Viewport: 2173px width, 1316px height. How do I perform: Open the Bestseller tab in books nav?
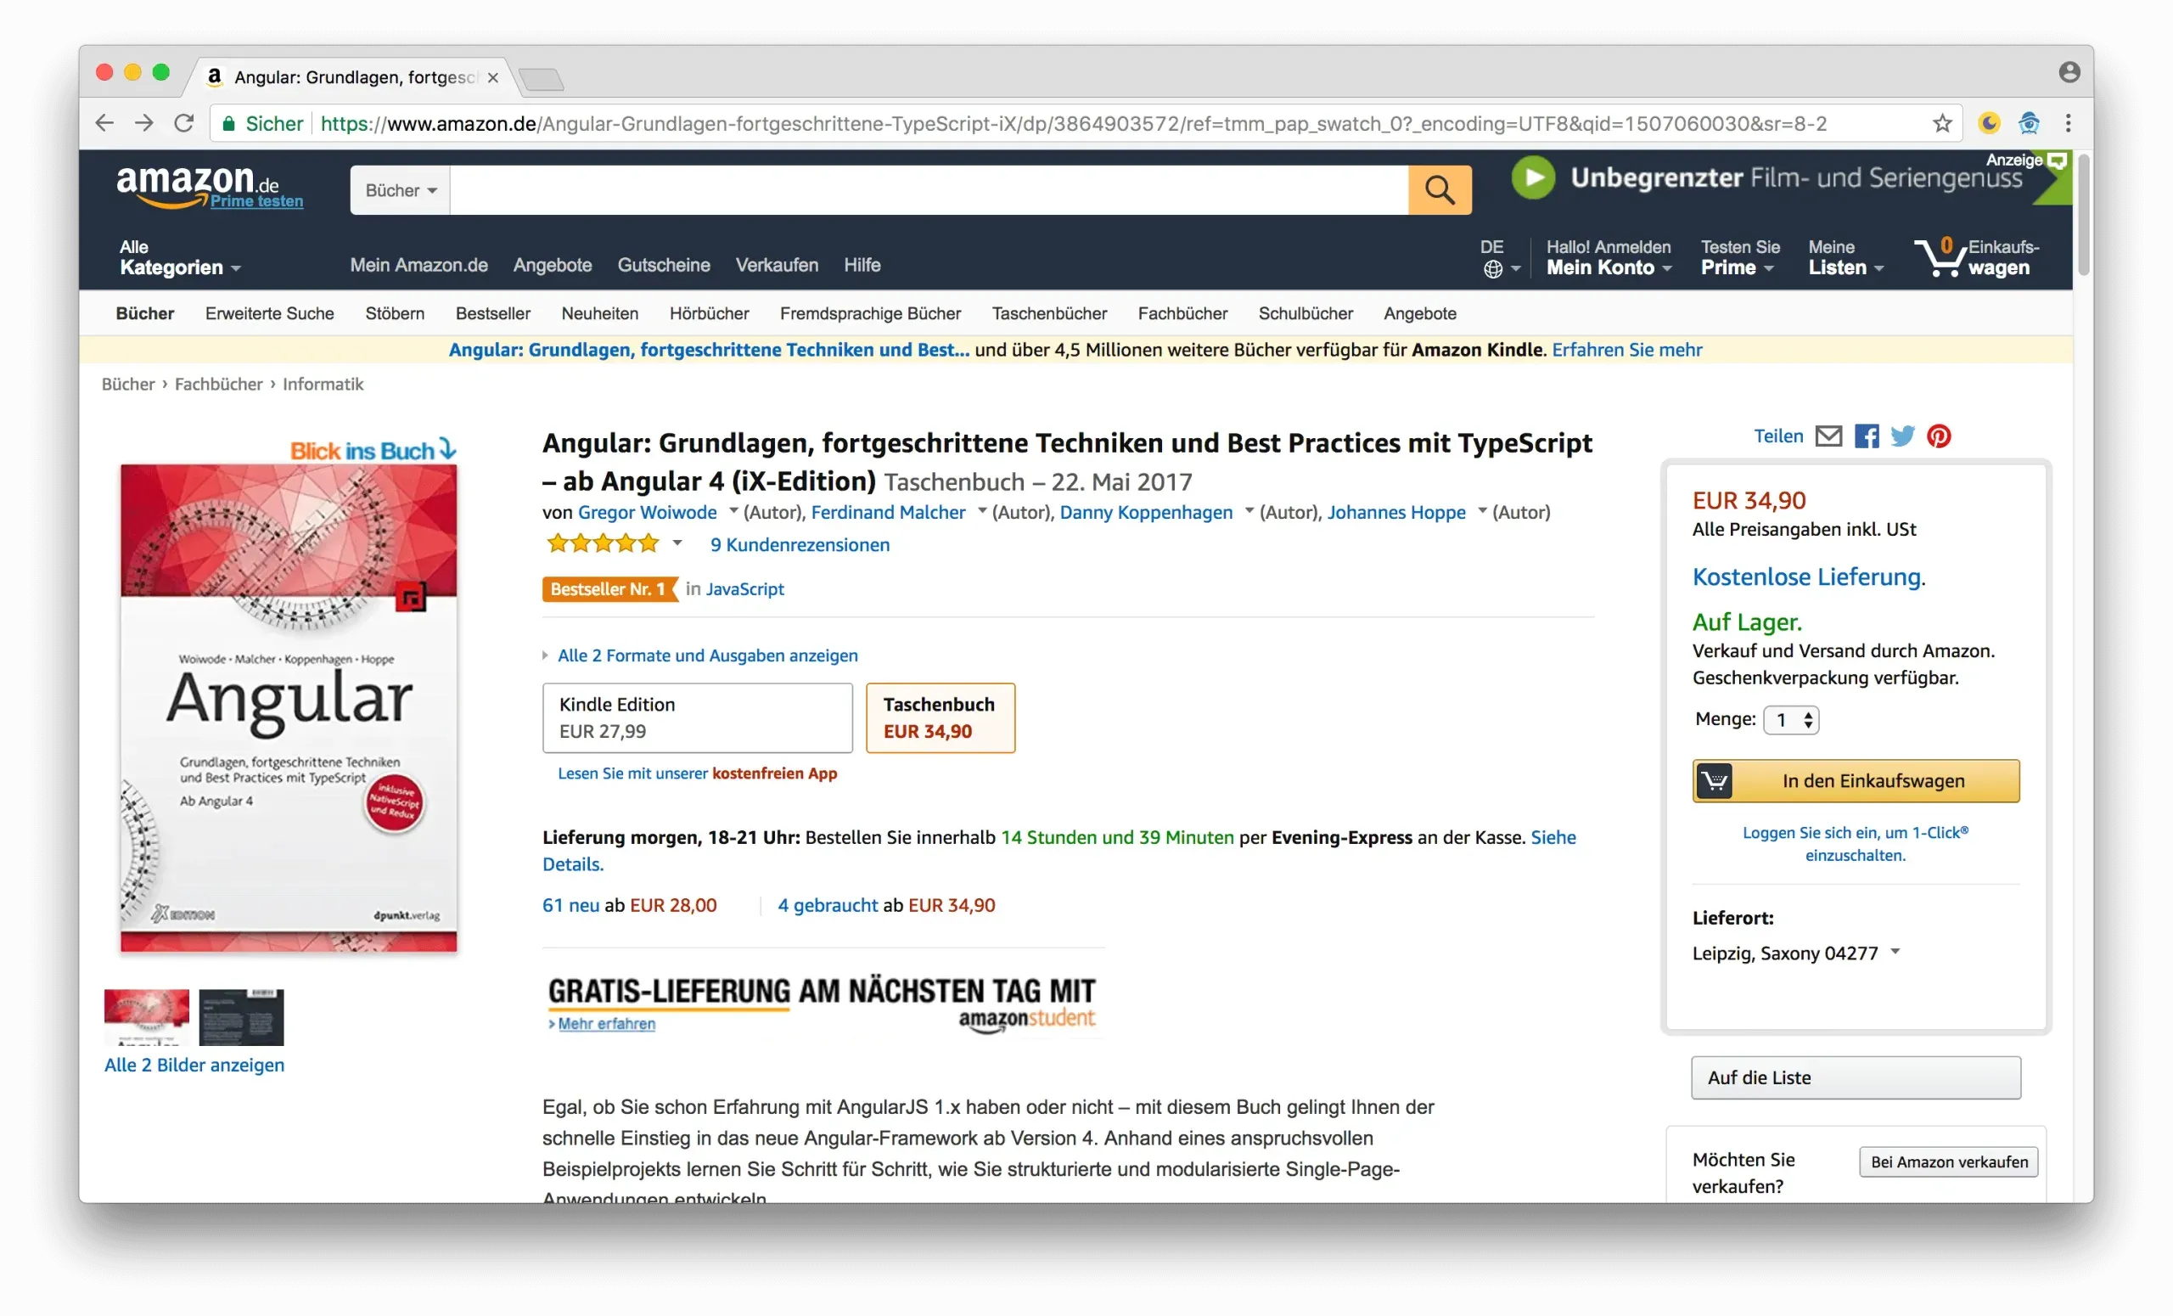click(x=493, y=313)
